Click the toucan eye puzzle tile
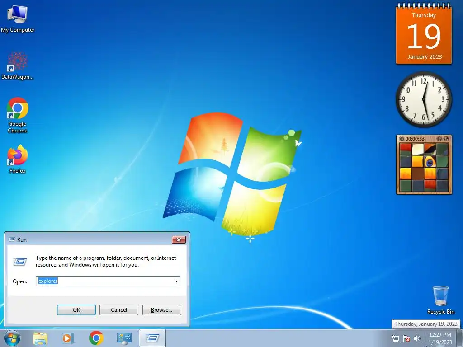The height and width of the screenshot is (347, 463). coord(430,161)
